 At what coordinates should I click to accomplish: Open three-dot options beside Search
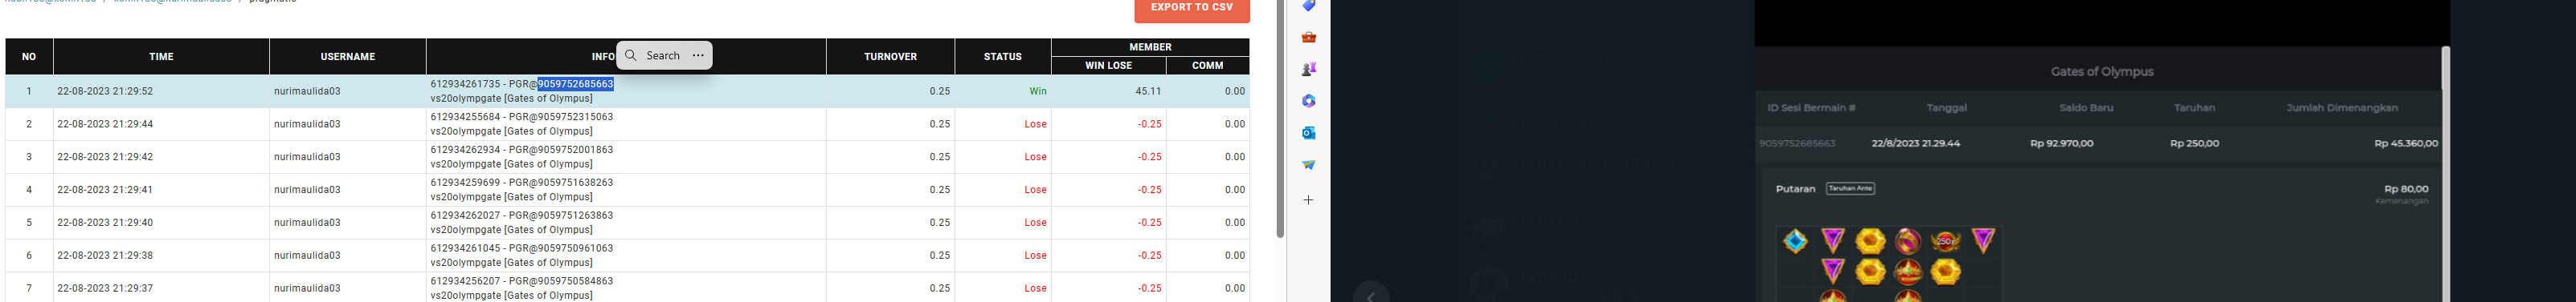click(698, 56)
